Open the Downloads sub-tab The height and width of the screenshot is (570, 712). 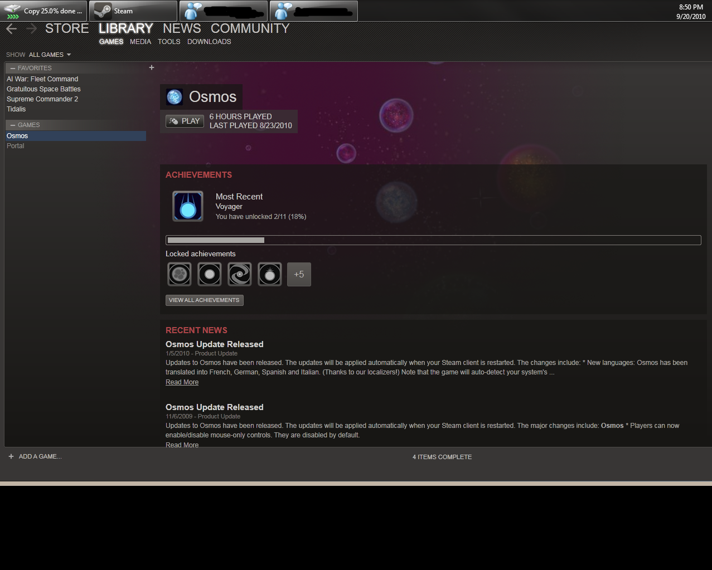coord(209,42)
